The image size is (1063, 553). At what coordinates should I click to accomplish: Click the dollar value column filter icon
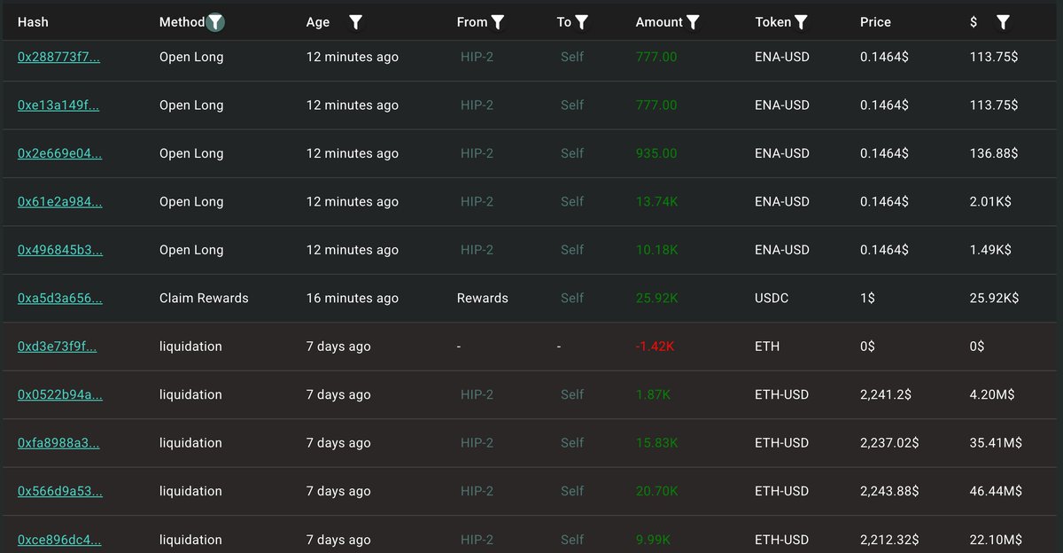click(1003, 22)
